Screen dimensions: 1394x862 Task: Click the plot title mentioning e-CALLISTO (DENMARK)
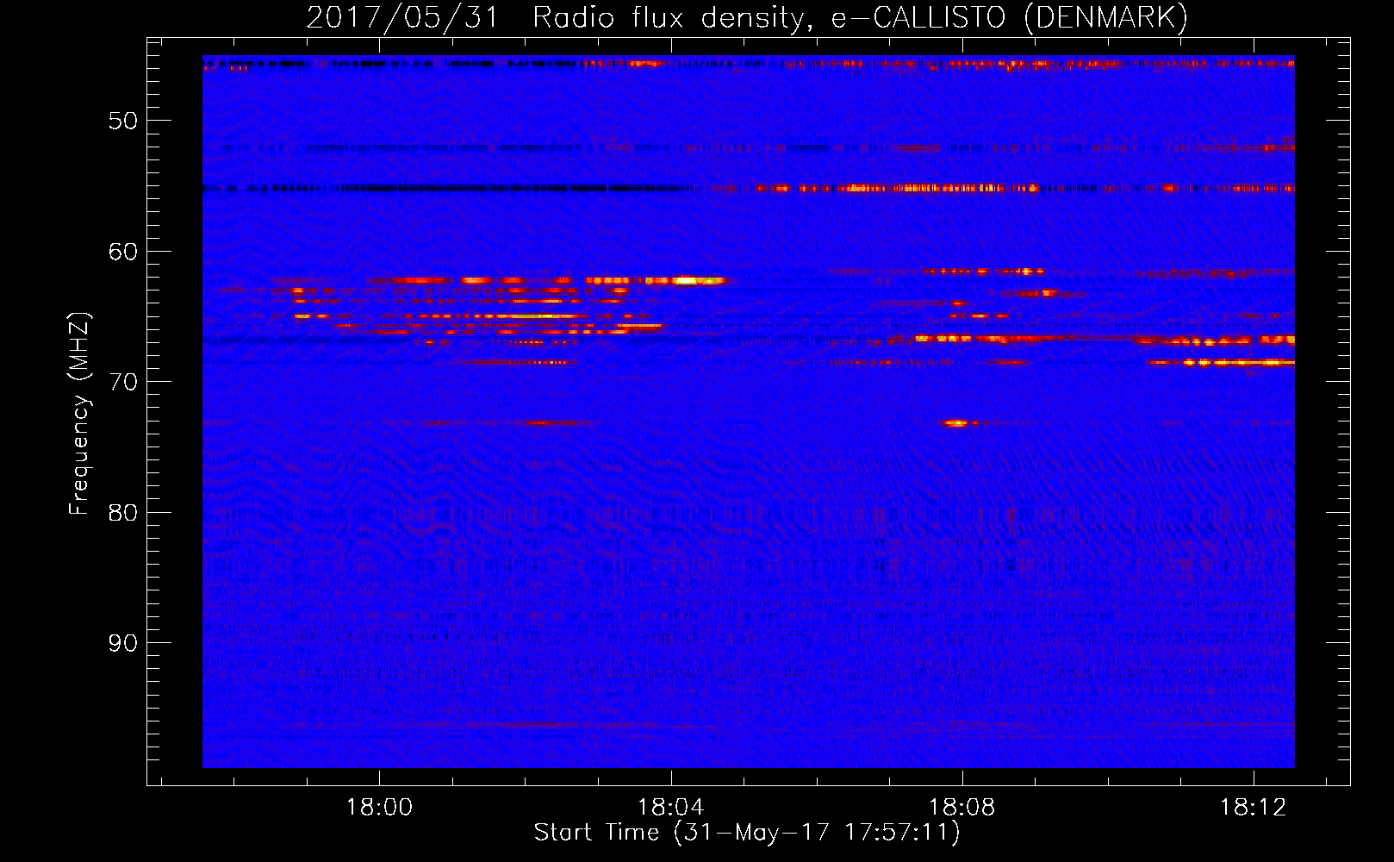tap(747, 17)
